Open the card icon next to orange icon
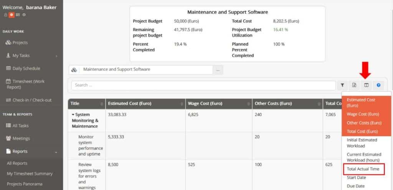This screenshot has height=190, width=393. pos(18,15)
